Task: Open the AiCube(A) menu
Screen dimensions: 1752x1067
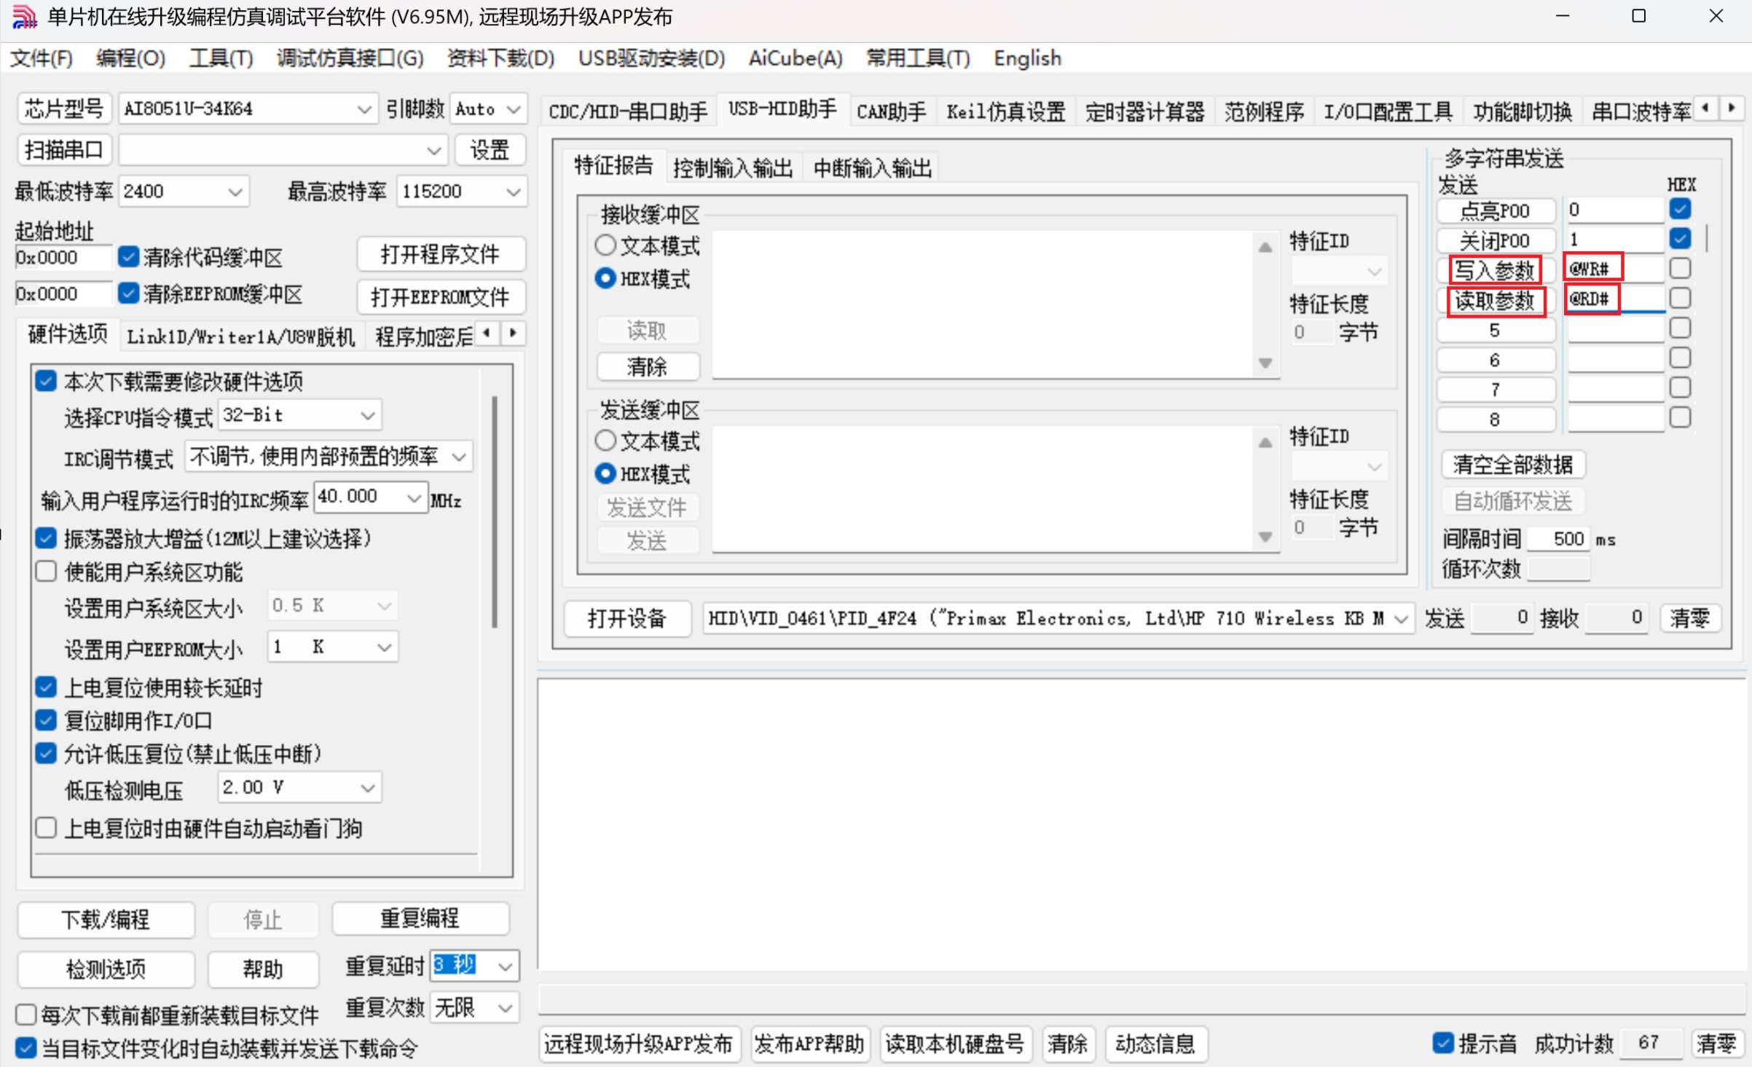Action: pyautogui.click(x=795, y=58)
